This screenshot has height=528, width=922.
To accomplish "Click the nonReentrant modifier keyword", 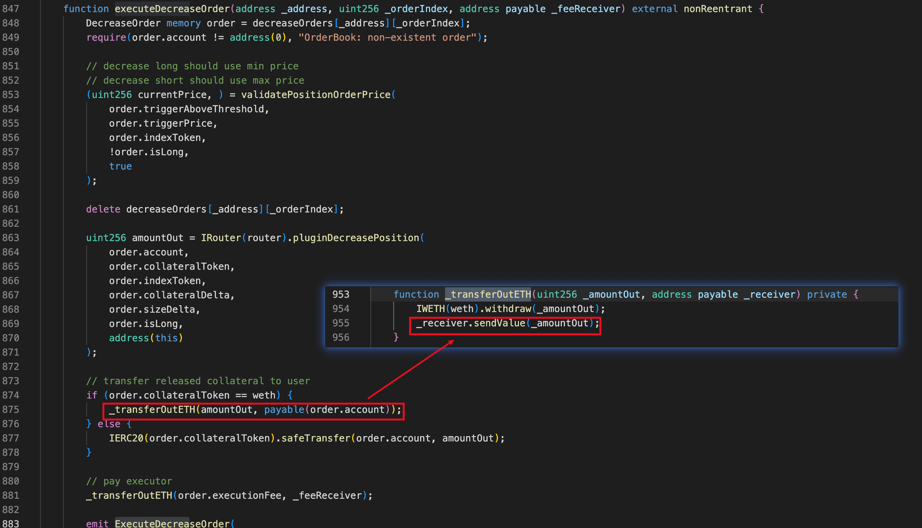I will [718, 9].
